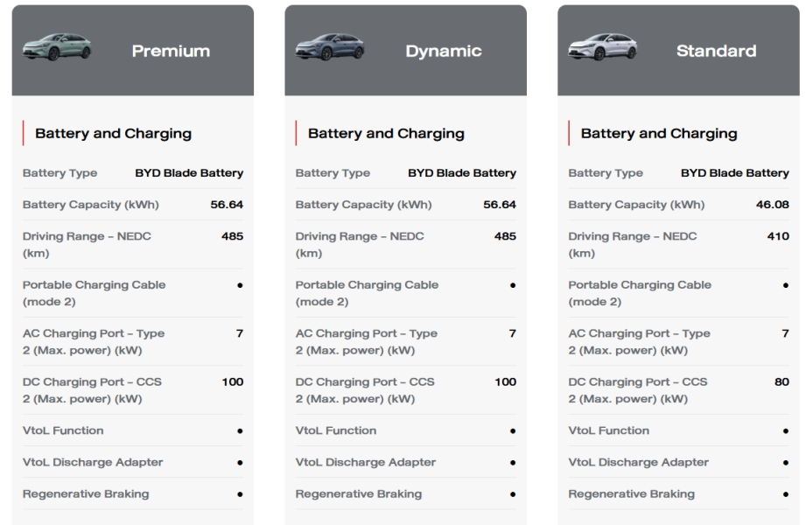Click Premium's VtoL Discharge Adapter dot
806x525 pixels.
240,463
